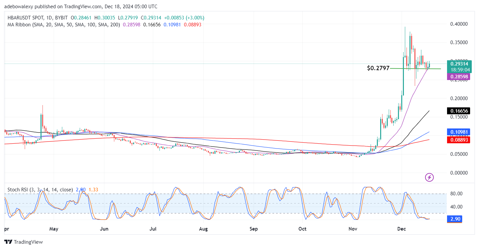Click the blue Stoch RSI value label 2.90
This screenshot has width=479, height=249.
[455, 219]
